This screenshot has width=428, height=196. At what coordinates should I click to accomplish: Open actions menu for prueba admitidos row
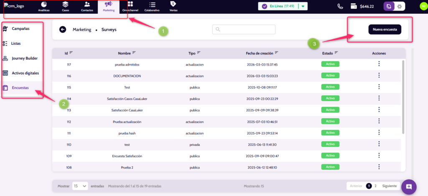[x=379, y=64]
